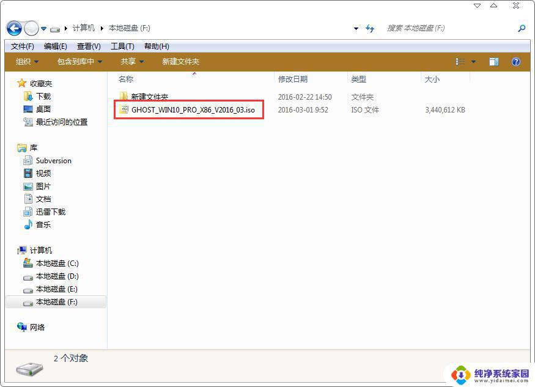The width and height of the screenshot is (535, 387).
Task: Click the 最近访问的位置 icon
Action: pos(28,122)
